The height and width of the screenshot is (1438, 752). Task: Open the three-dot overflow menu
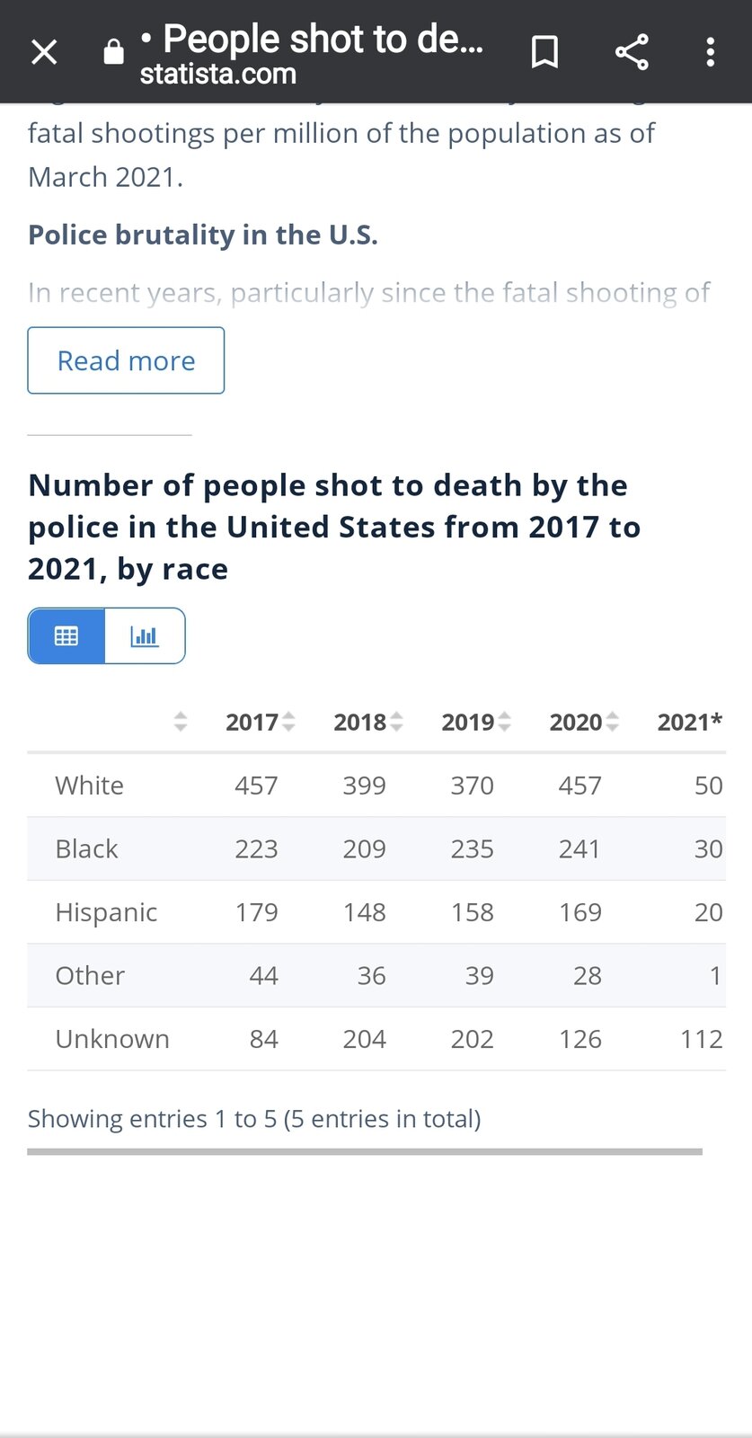click(710, 52)
